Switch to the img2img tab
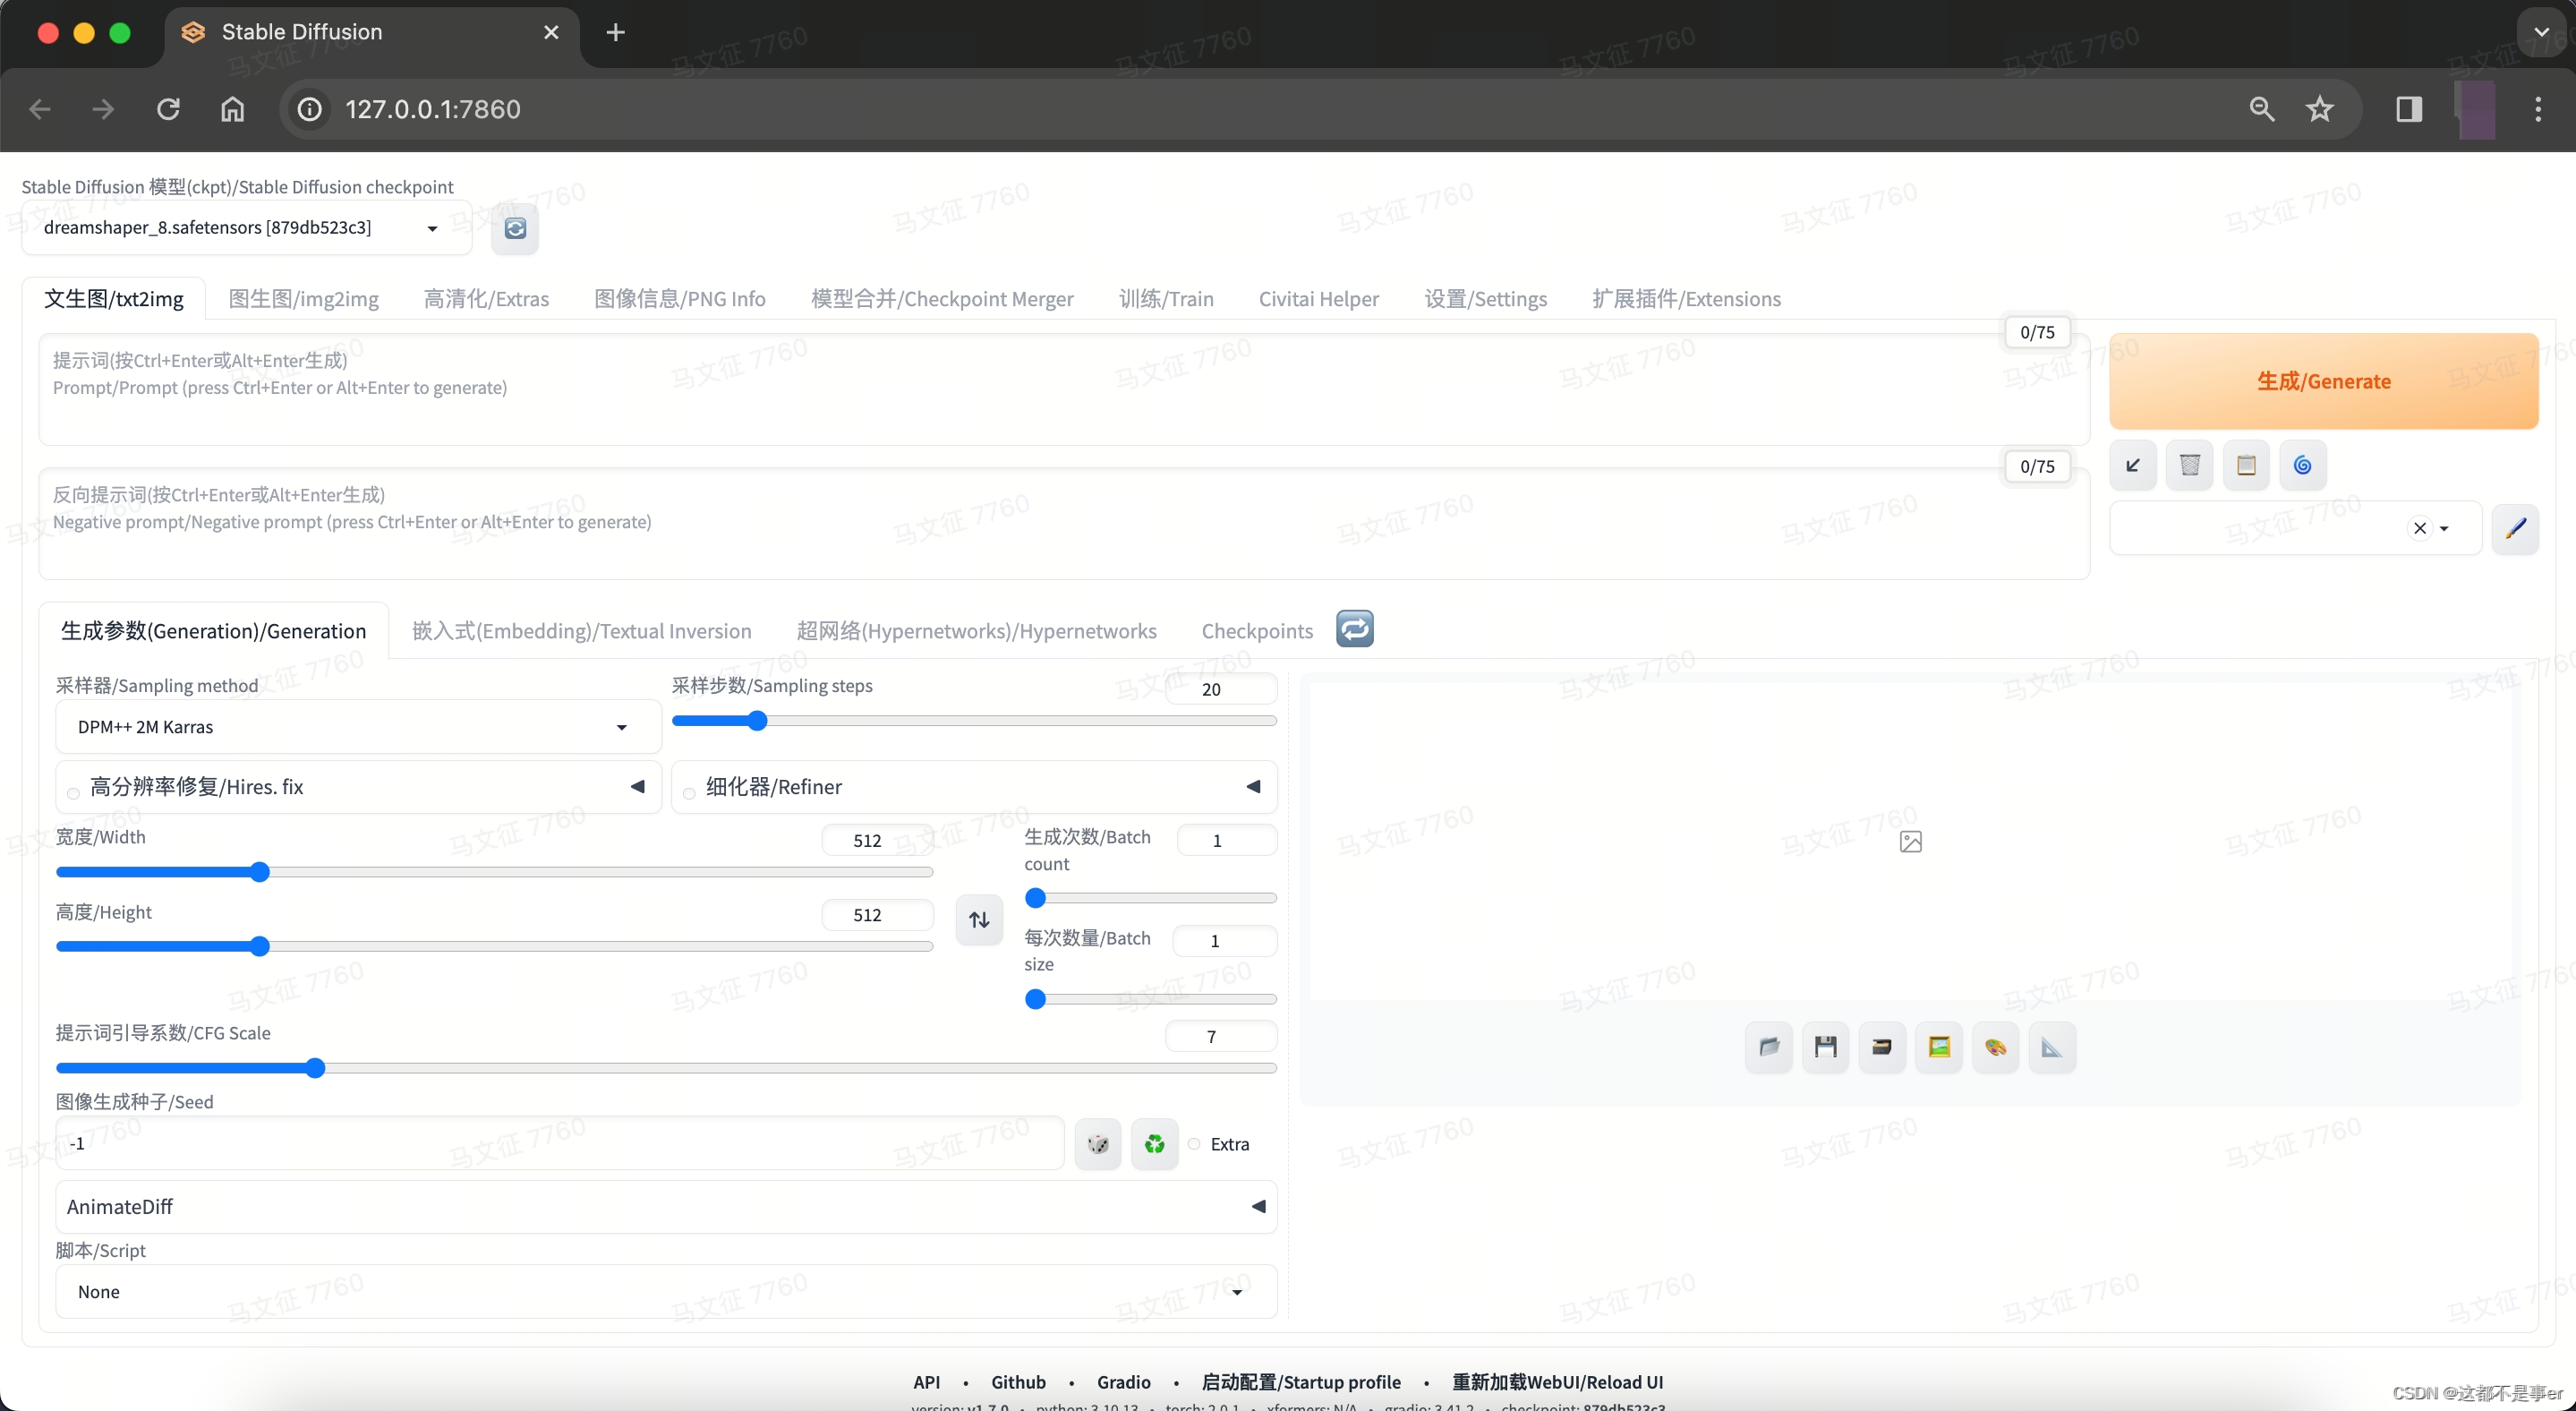Screen dimensions: 2576x1411 [x=303, y=299]
